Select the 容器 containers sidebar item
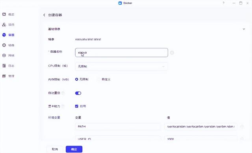 click(8, 35)
